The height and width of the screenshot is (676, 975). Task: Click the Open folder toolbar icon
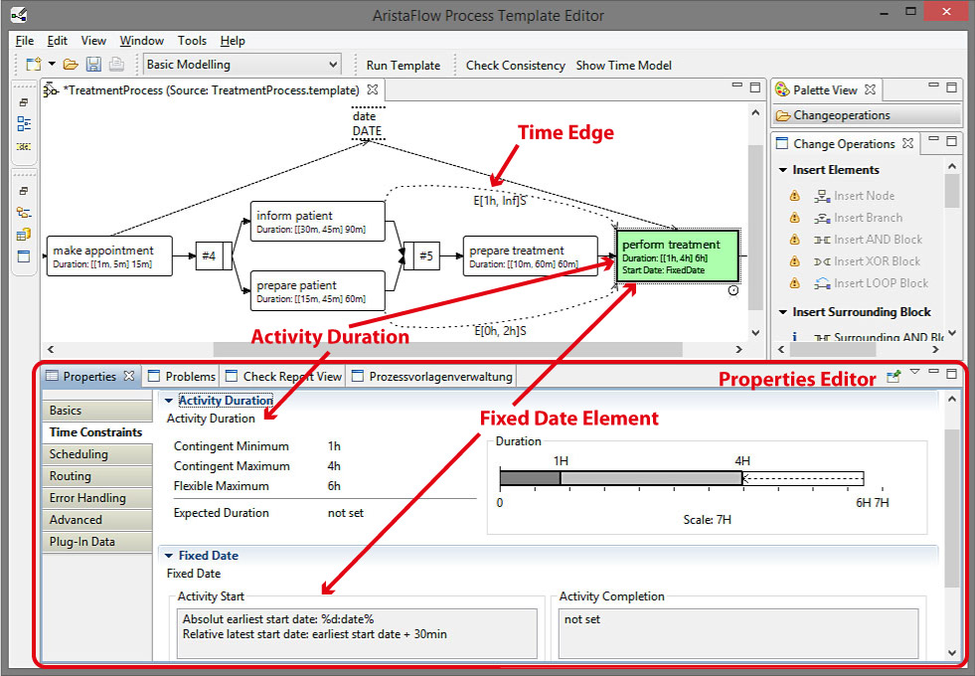pos(71,65)
